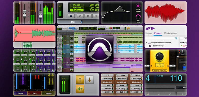Open the S Delay send selector in the Hybrid column
199x97 pixels.
(x=131, y=89)
